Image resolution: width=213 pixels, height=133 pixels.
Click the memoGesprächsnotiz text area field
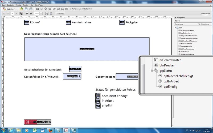pyautogui.click(x=87, y=49)
